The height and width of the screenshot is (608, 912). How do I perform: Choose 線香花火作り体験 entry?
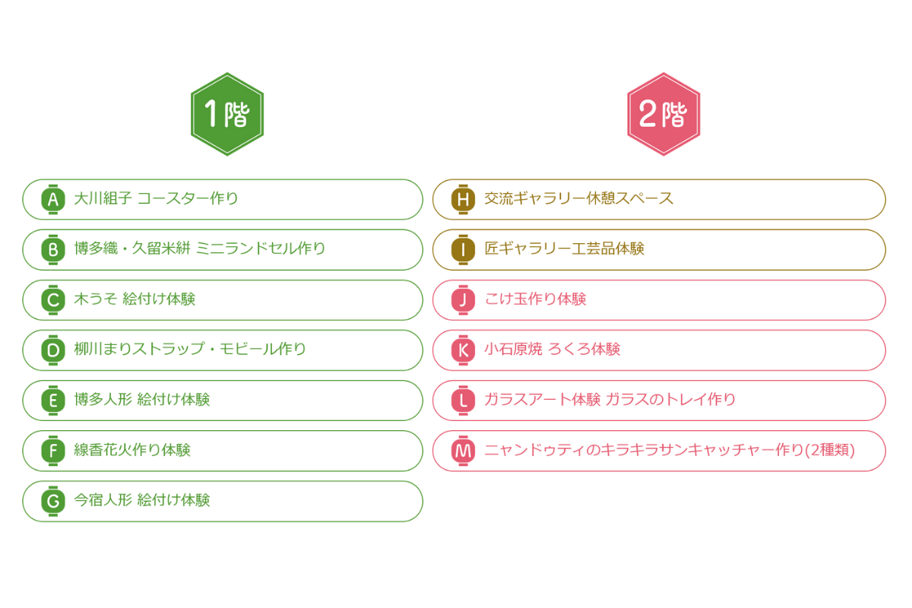click(223, 451)
